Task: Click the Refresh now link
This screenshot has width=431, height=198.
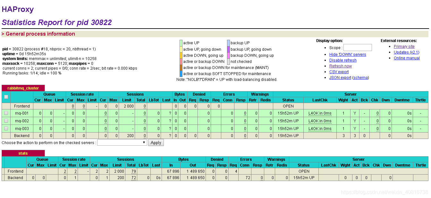Action: coord(341,66)
